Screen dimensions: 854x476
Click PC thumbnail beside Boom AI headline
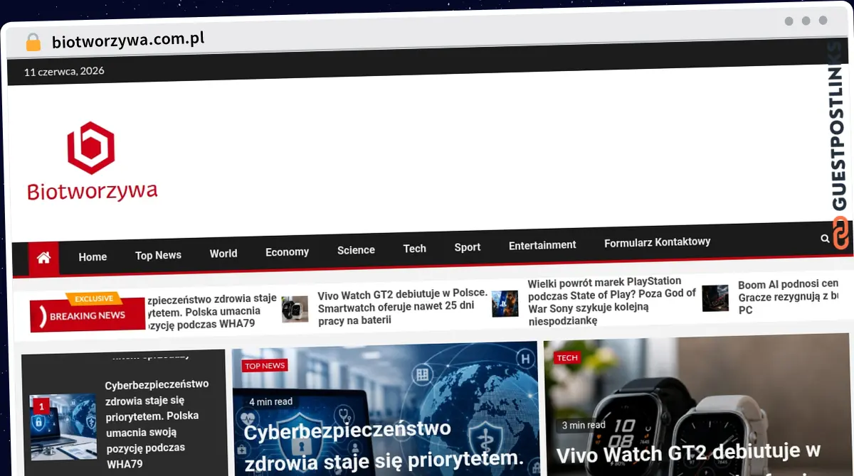click(x=715, y=298)
